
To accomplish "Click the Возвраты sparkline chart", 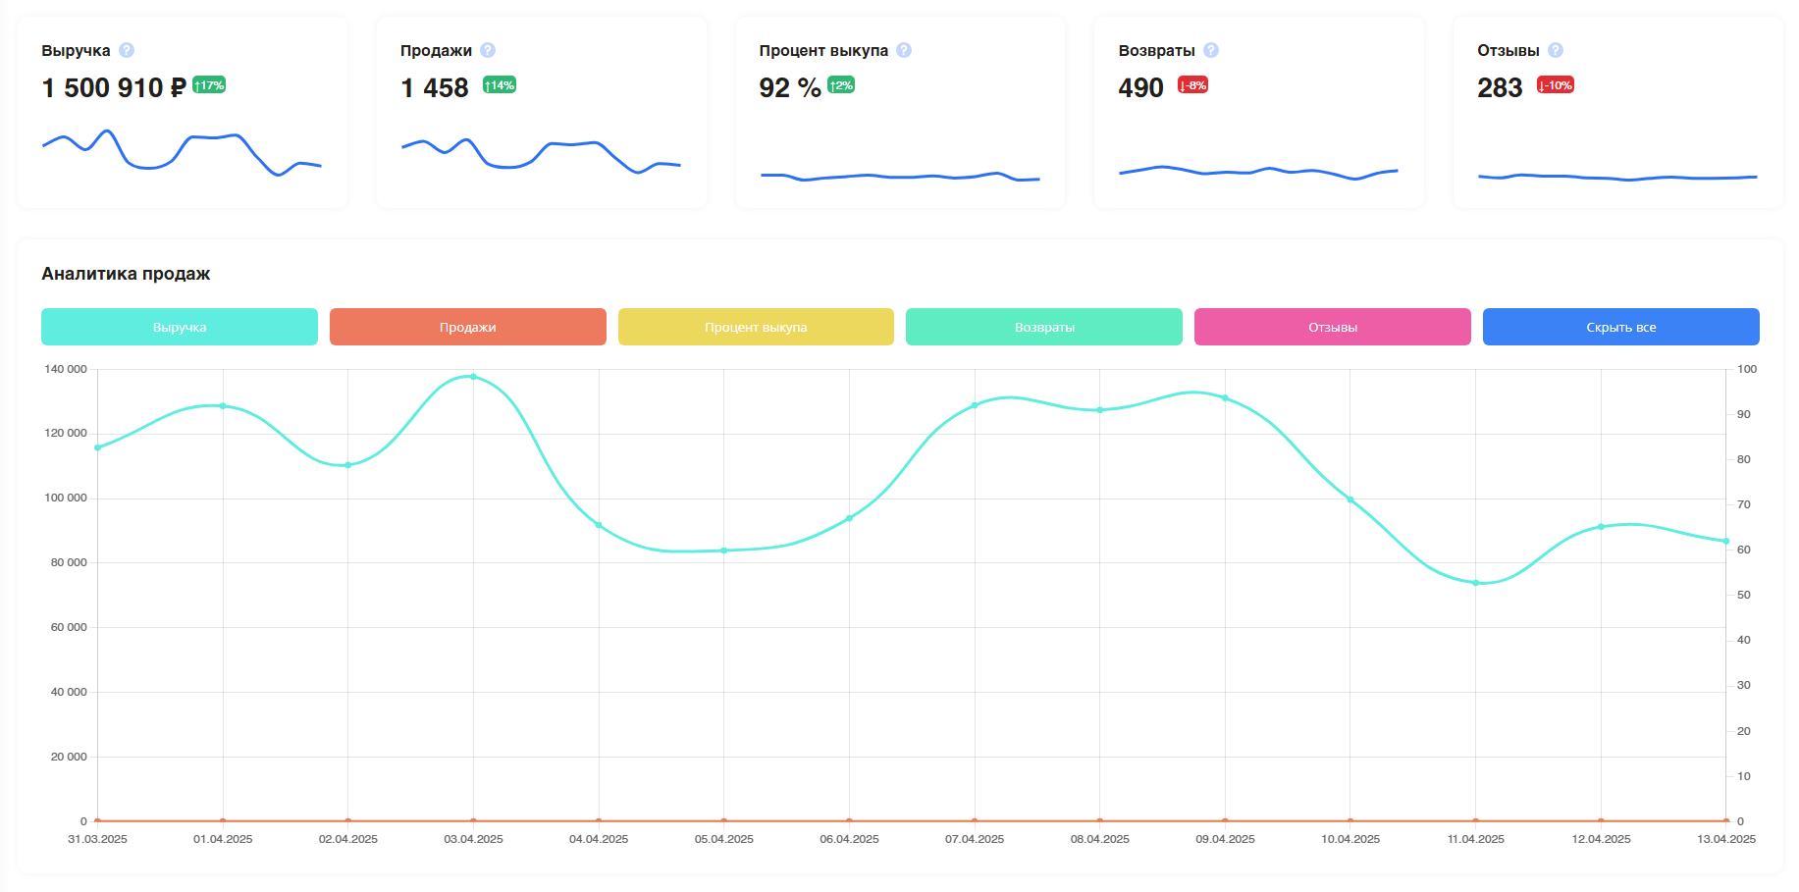I will point(1258,173).
